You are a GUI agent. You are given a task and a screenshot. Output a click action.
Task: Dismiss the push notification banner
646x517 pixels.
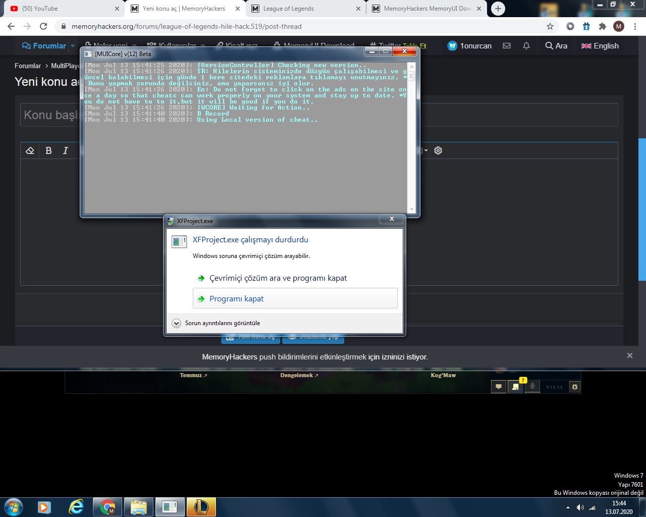pyautogui.click(x=630, y=355)
